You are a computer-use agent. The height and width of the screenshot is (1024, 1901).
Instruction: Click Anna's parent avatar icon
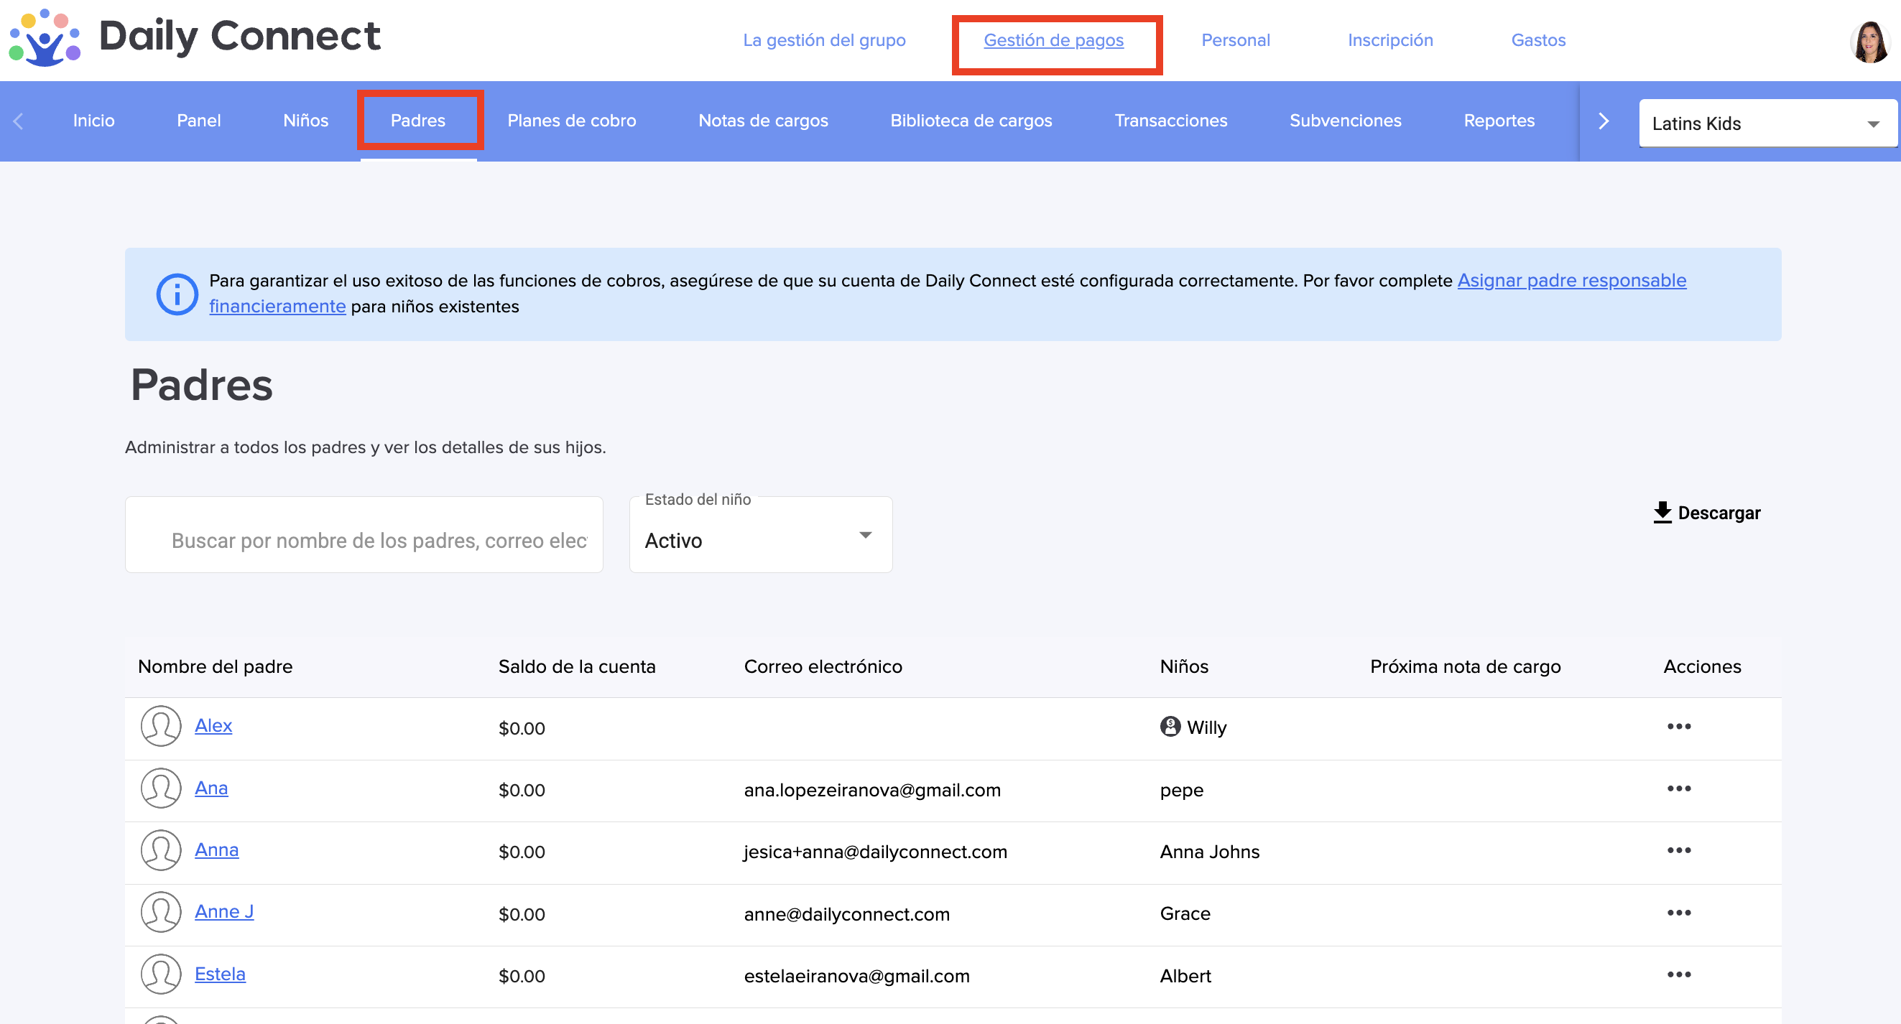(161, 851)
